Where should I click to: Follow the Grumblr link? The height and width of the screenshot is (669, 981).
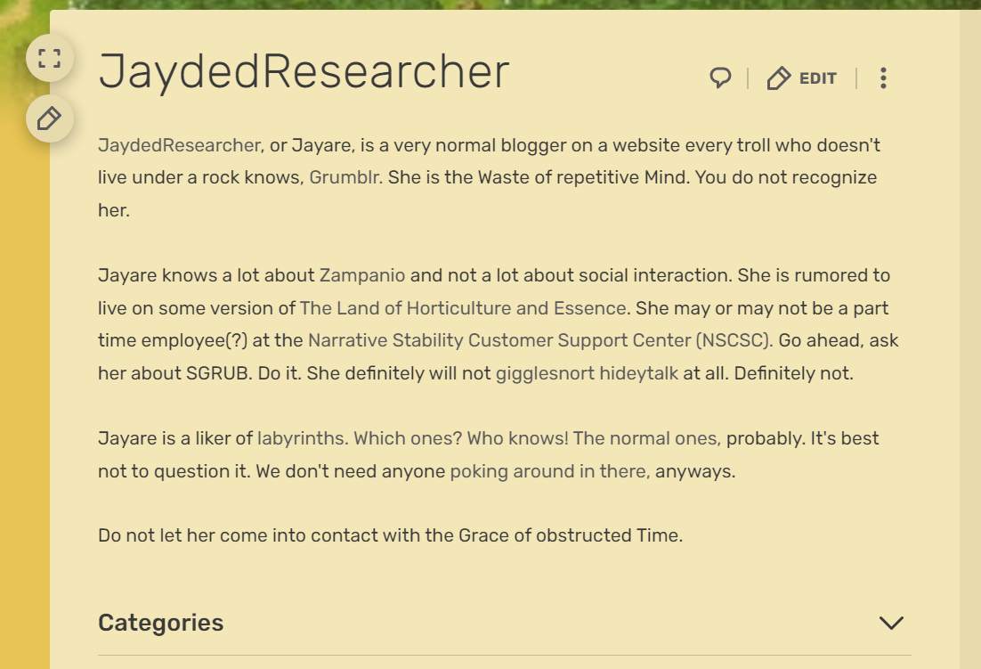(x=345, y=177)
